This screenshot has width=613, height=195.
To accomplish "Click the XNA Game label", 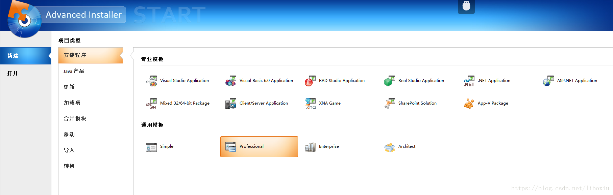I will 330,103.
